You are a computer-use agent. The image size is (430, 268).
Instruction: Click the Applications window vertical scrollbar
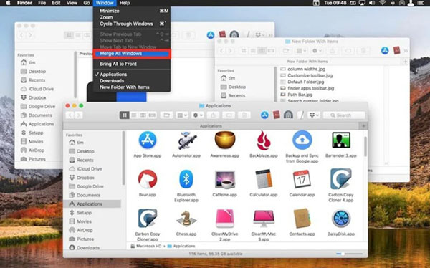365,147
